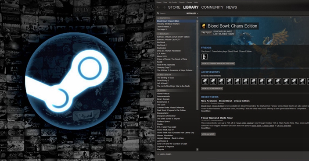Image resolution: width=309 pixels, height=161 pixels.
Task: Collapse the GAMES category
Action: [158, 91]
